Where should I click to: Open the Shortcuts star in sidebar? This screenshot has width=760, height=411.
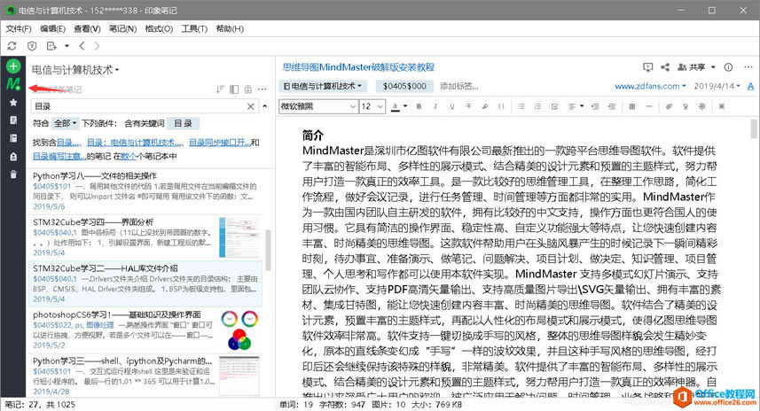[x=12, y=103]
